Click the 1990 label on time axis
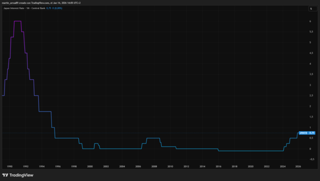Viewport: 320px width, 181px height. pos(10,166)
